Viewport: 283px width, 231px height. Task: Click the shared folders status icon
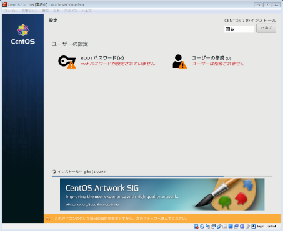[225, 226]
